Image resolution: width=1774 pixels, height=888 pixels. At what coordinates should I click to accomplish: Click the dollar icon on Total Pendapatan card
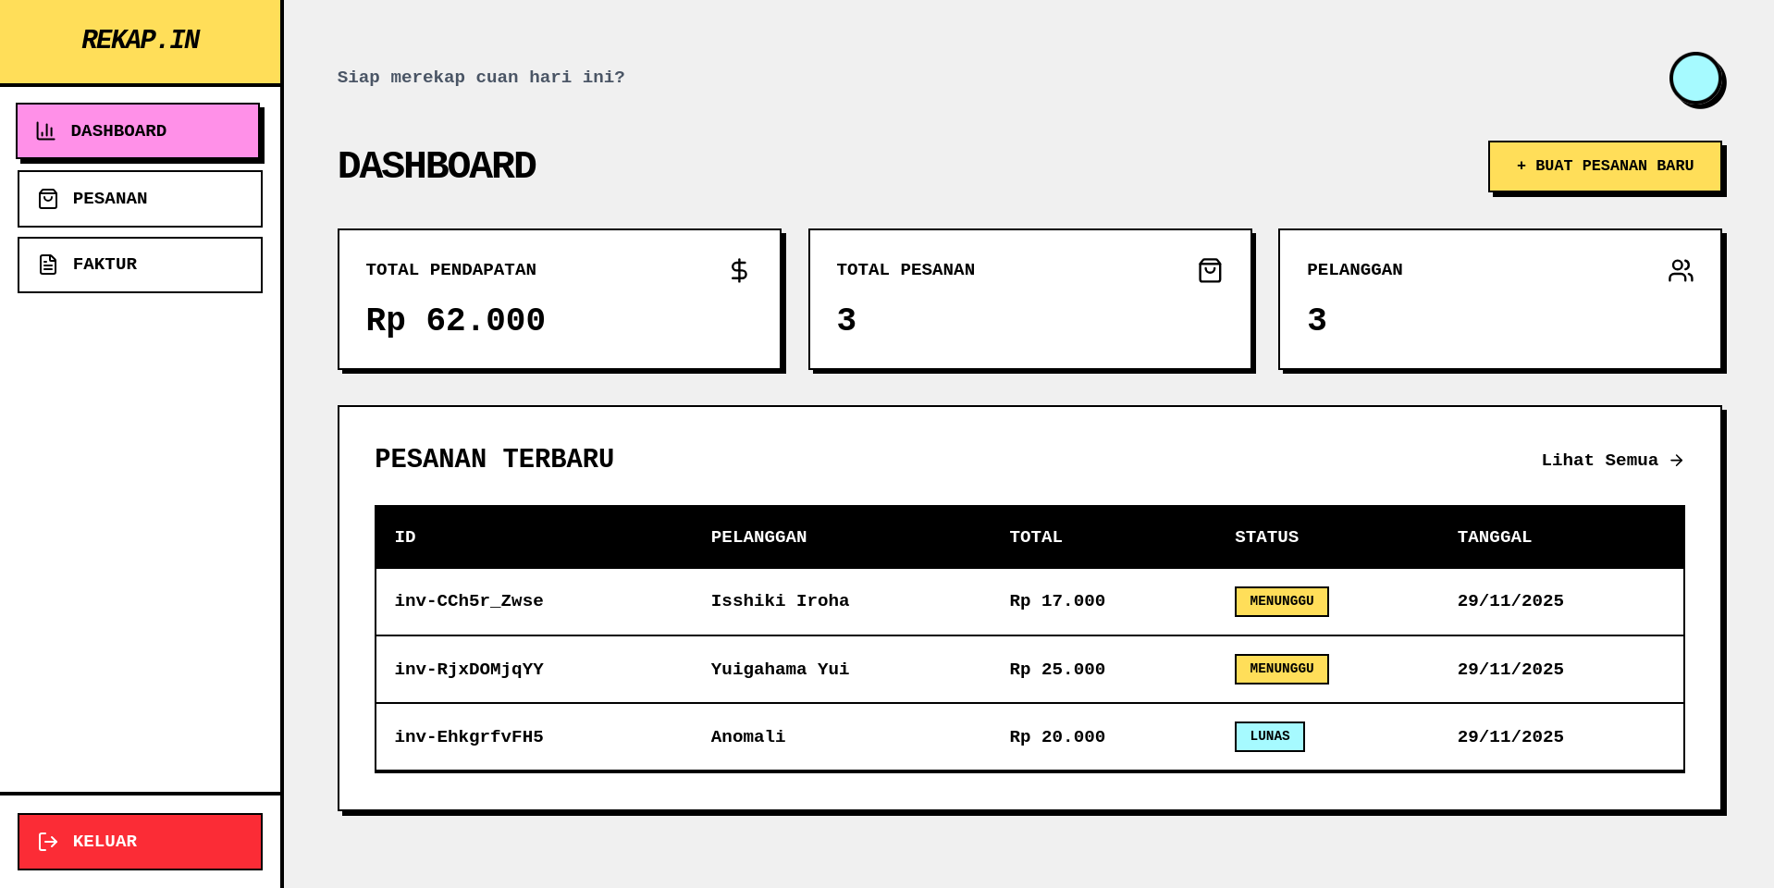pos(738,270)
